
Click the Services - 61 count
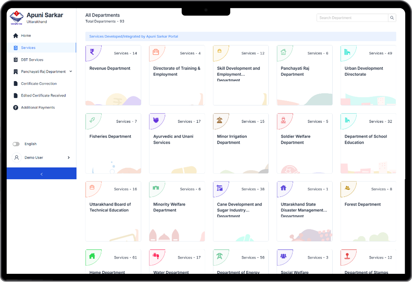(x=125, y=257)
